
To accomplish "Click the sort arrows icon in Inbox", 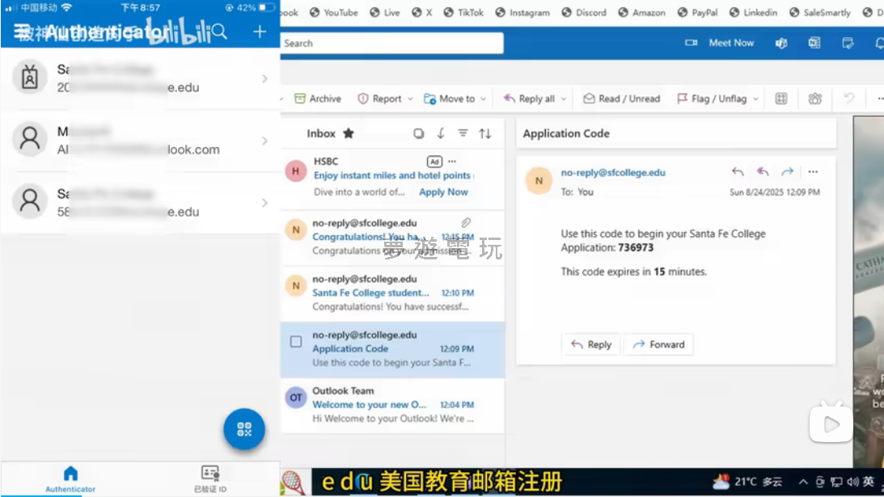I will pos(485,133).
